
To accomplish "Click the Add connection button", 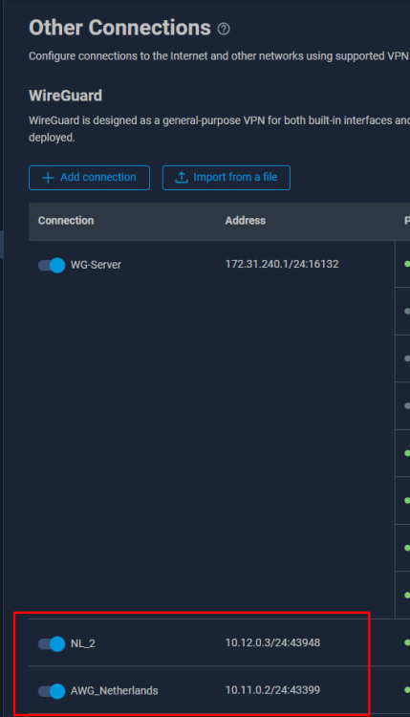I will 89,178.
